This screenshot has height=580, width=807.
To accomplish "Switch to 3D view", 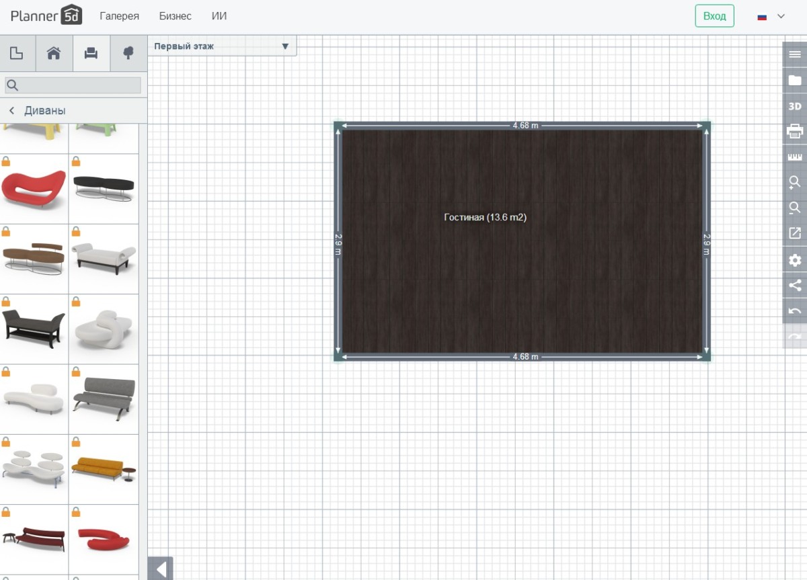I will click(x=795, y=106).
